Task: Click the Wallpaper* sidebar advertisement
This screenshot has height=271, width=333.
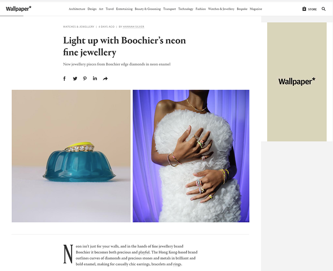Action: tap(297, 82)
